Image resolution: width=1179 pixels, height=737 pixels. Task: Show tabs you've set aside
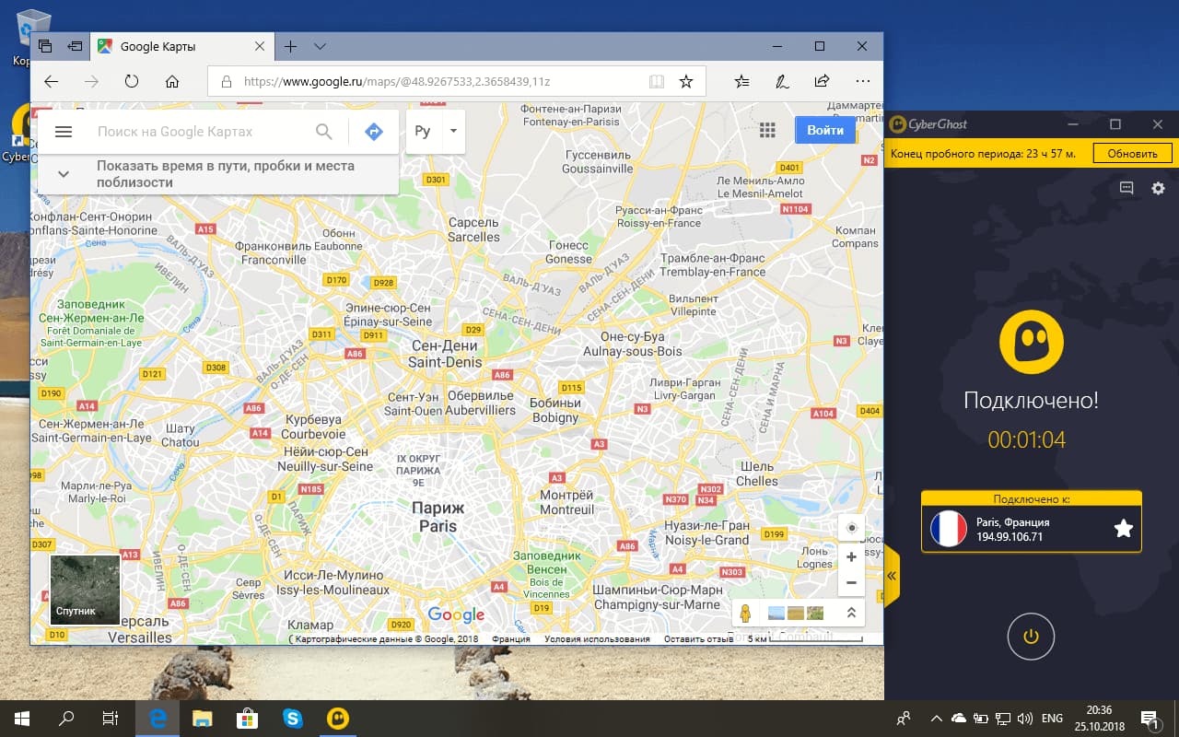coord(46,46)
